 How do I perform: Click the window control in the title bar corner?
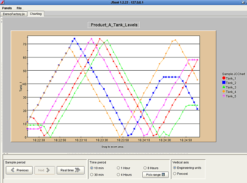[x=243, y=2]
